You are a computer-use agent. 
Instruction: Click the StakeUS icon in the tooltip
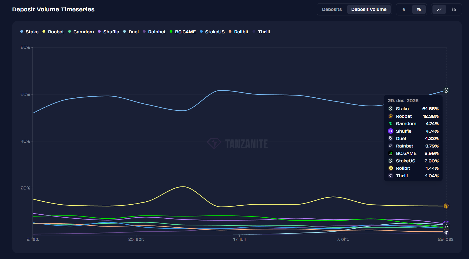391,161
